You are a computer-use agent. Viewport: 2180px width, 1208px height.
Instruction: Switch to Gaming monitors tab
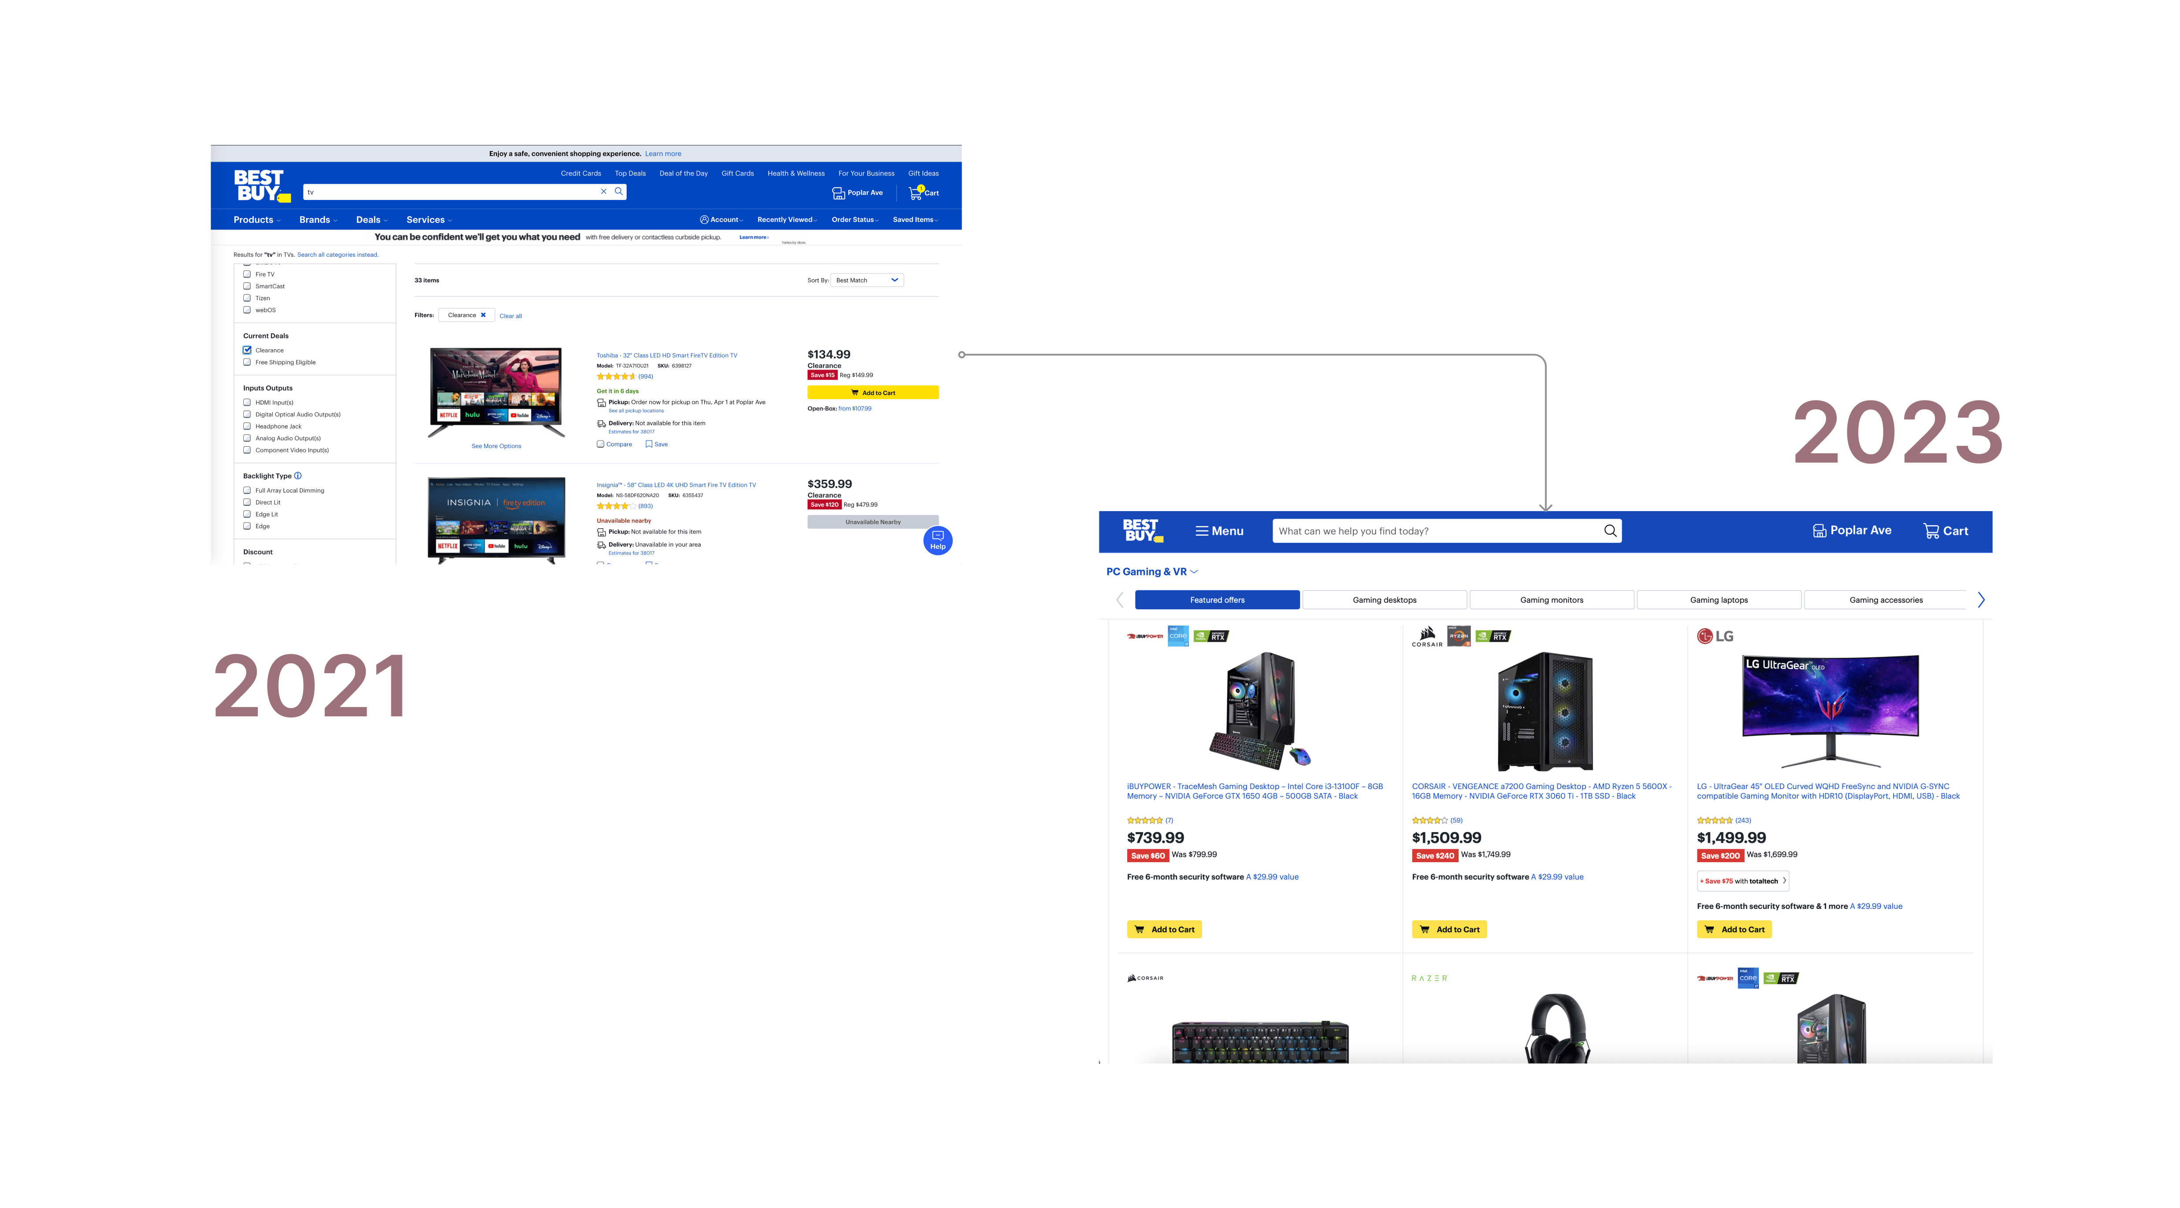point(1552,600)
